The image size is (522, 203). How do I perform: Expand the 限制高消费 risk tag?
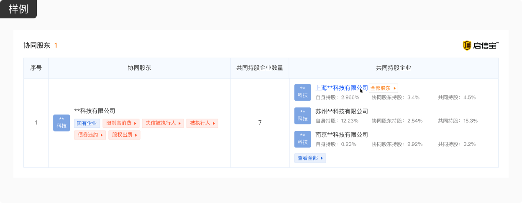tap(121, 123)
